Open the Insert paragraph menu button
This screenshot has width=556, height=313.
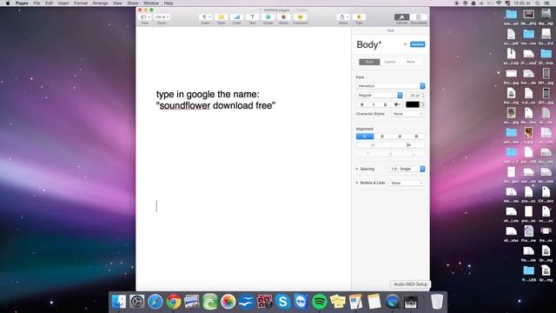tap(205, 17)
